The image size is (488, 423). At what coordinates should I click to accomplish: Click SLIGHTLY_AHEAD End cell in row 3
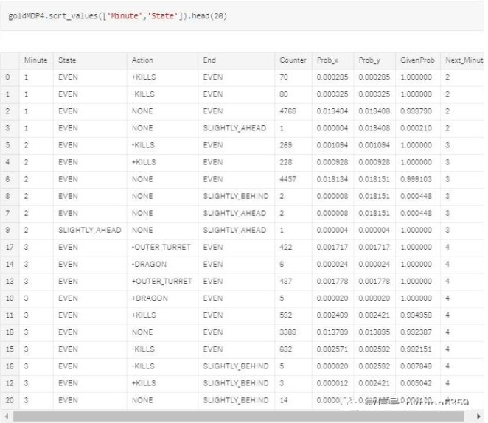coord(234,128)
